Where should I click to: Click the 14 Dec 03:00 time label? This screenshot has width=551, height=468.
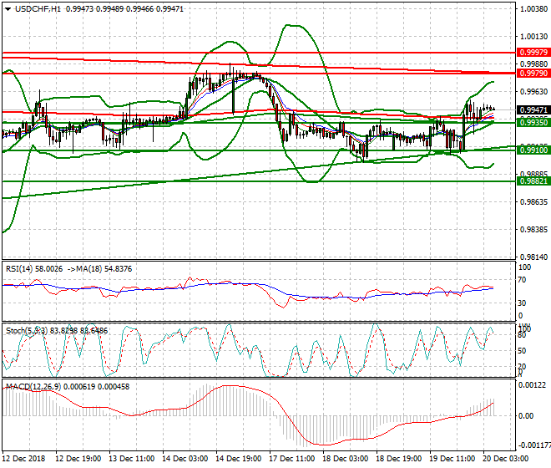(x=185, y=459)
